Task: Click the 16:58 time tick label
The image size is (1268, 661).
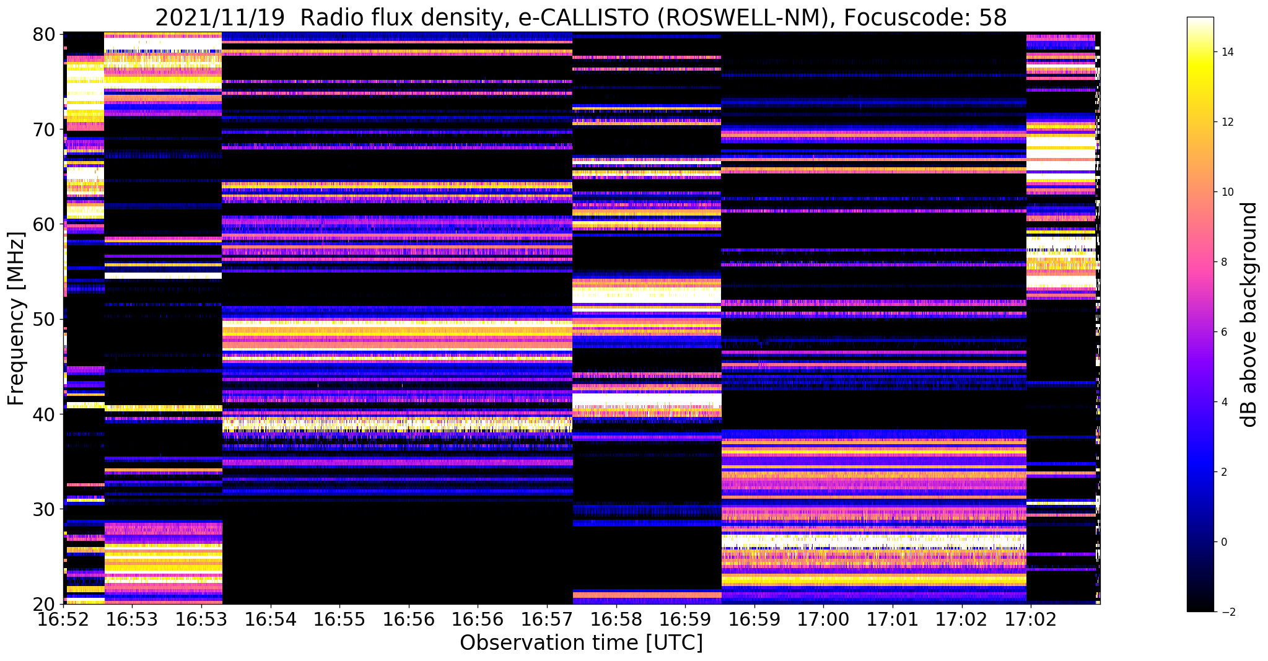Action: pyautogui.click(x=616, y=619)
